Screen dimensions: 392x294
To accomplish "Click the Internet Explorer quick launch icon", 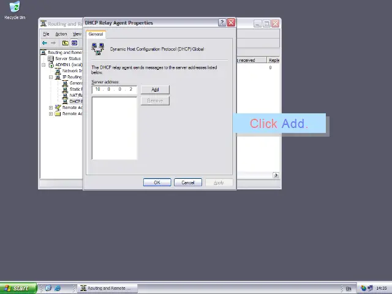I will 58,288.
